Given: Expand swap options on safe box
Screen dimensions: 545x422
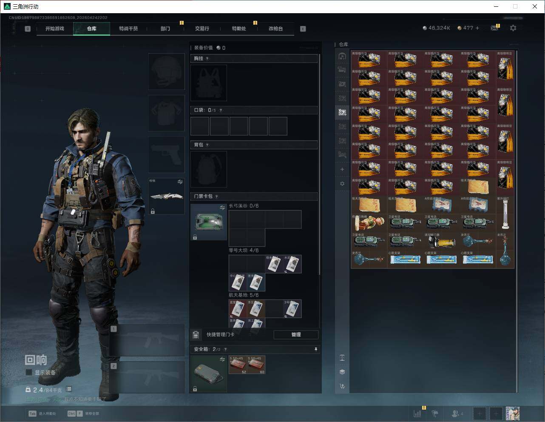Looking at the screenshot, I should coord(222,359).
